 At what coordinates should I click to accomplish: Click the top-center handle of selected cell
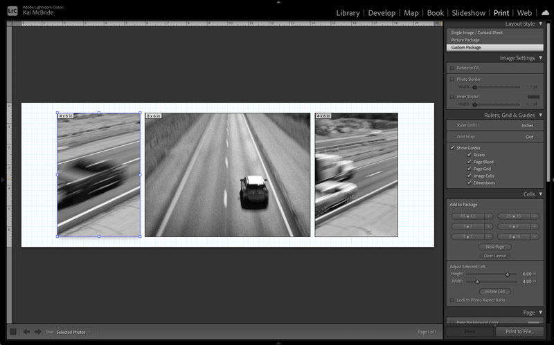99,113
